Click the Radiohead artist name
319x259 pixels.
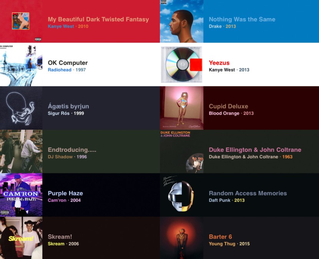(x=60, y=70)
